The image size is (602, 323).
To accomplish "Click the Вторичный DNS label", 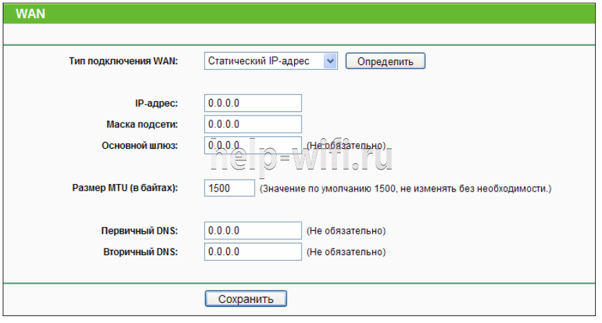I will [x=140, y=252].
